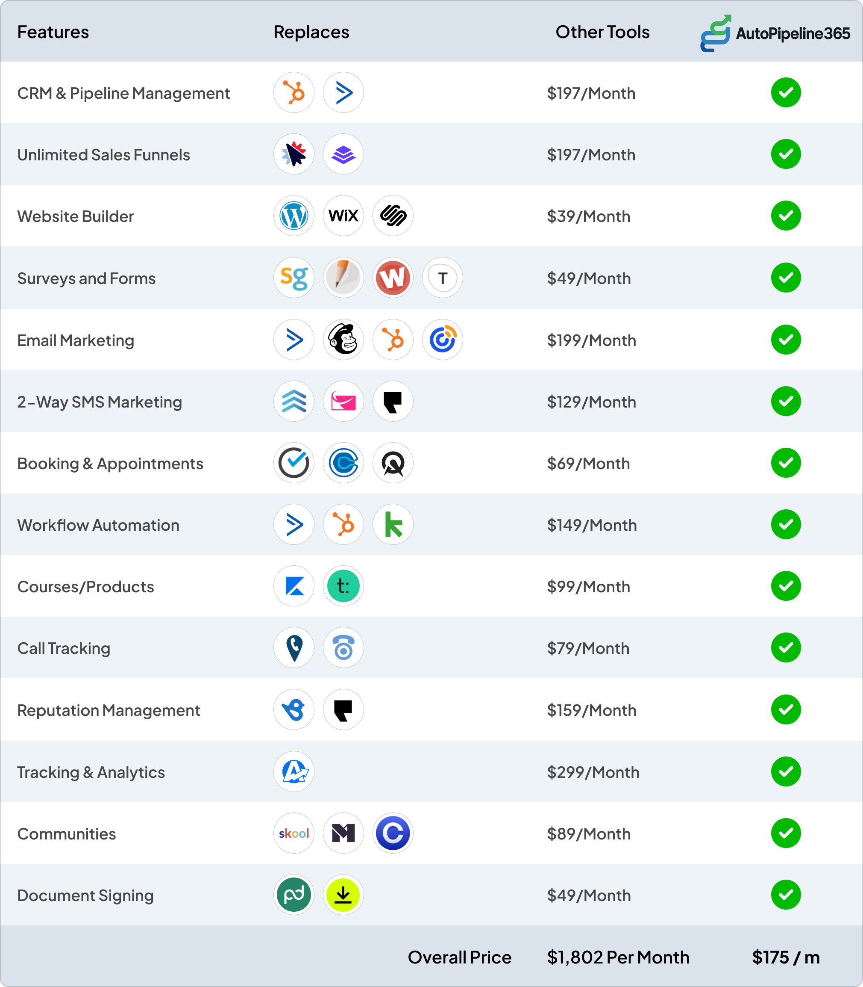Click the Keap green k icon
The image size is (863, 987).
[x=393, y=524]
